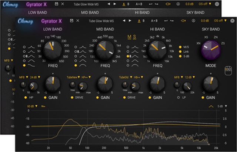The image size is (237, 152).
Task: Select Hi Band third curve shape radio
Action: click(x=128, y=56)
